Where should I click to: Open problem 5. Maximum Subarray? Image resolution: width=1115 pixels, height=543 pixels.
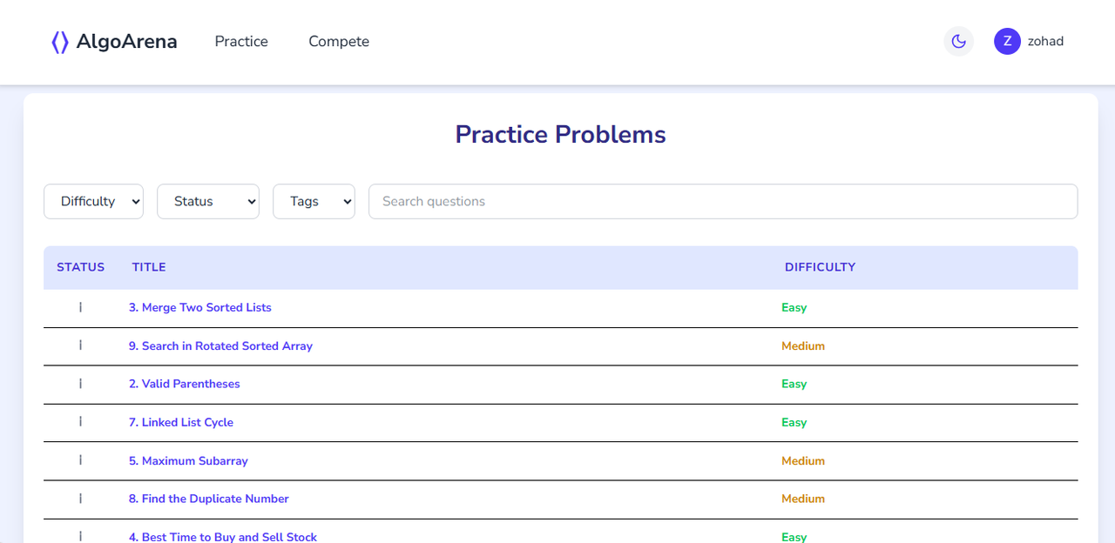tap(188, 460)
